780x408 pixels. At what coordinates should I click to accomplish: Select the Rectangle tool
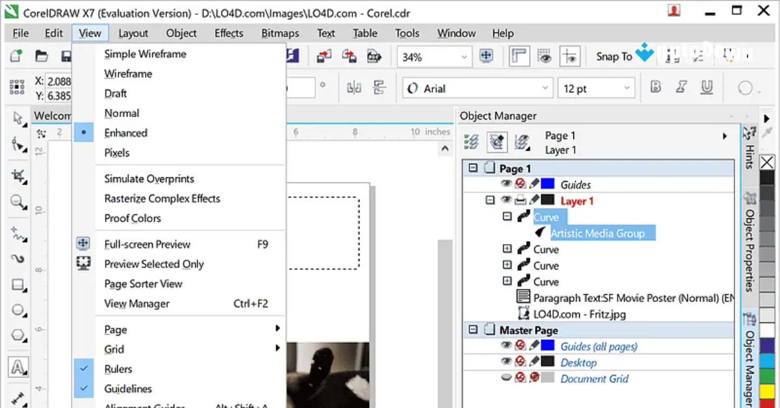click(x=18, y=285)
